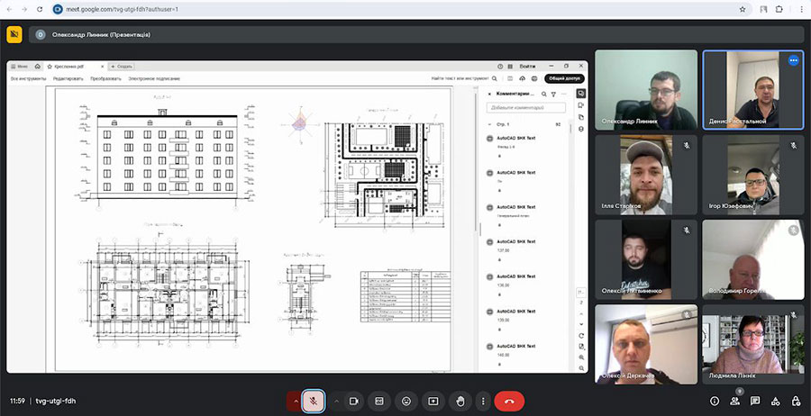
Task: Click the present screen icon
Action: pos(433,401)
